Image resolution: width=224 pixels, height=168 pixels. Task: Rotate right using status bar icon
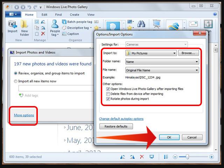[x=132, y=157]
